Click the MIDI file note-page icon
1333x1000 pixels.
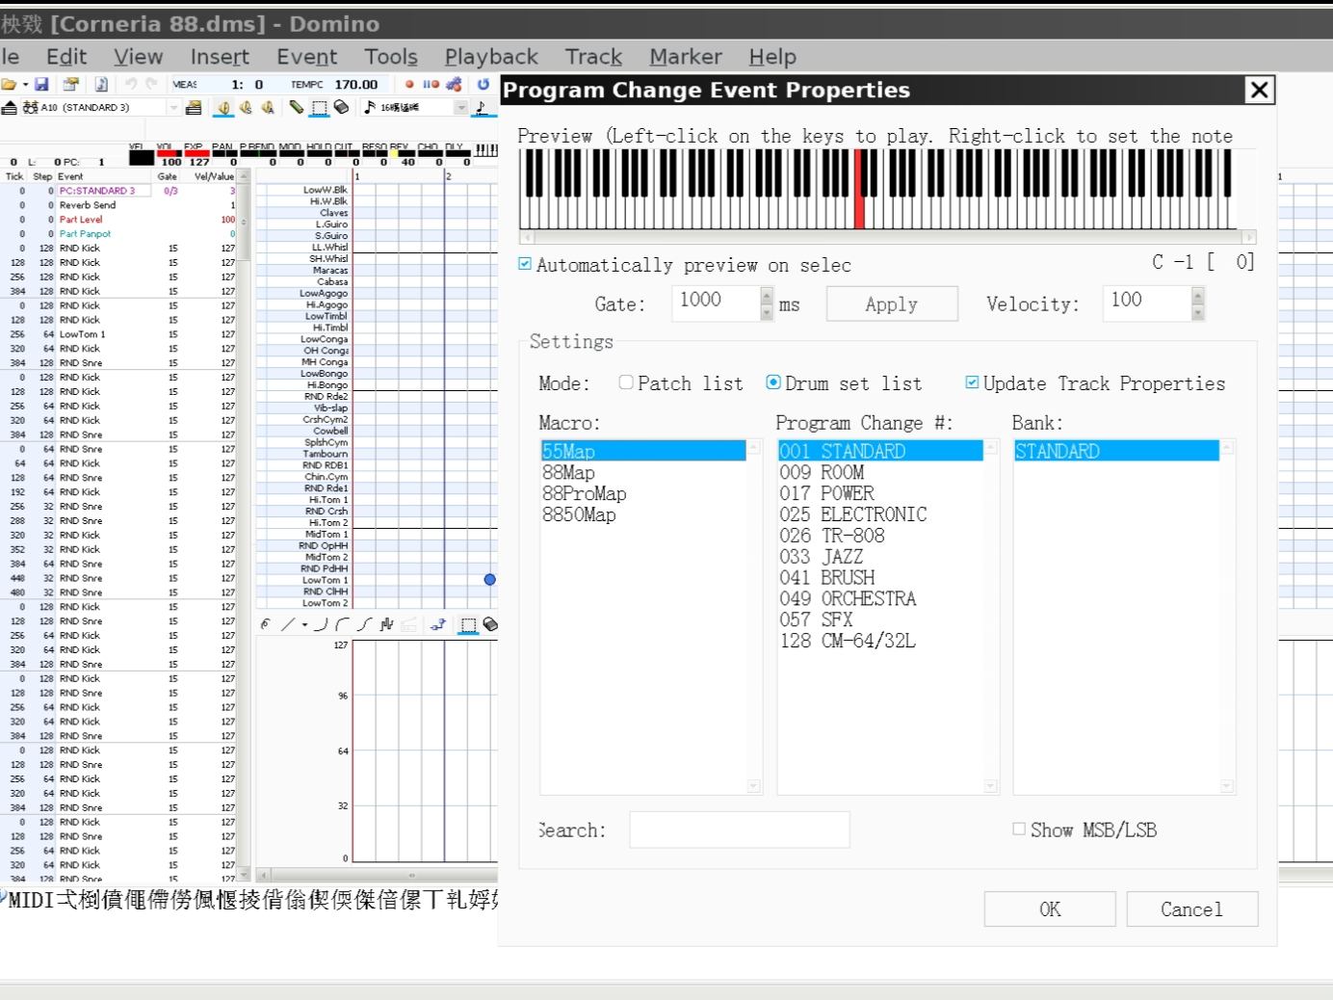coord(101,85)
